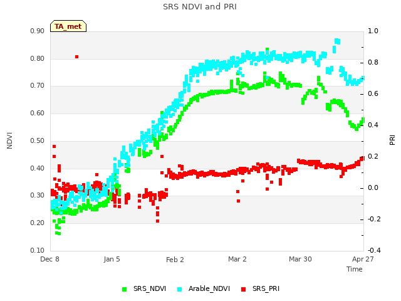Click the -0.2 PRI axis value
The width and height of the screenshot is (401, 301).
[374, 219]
